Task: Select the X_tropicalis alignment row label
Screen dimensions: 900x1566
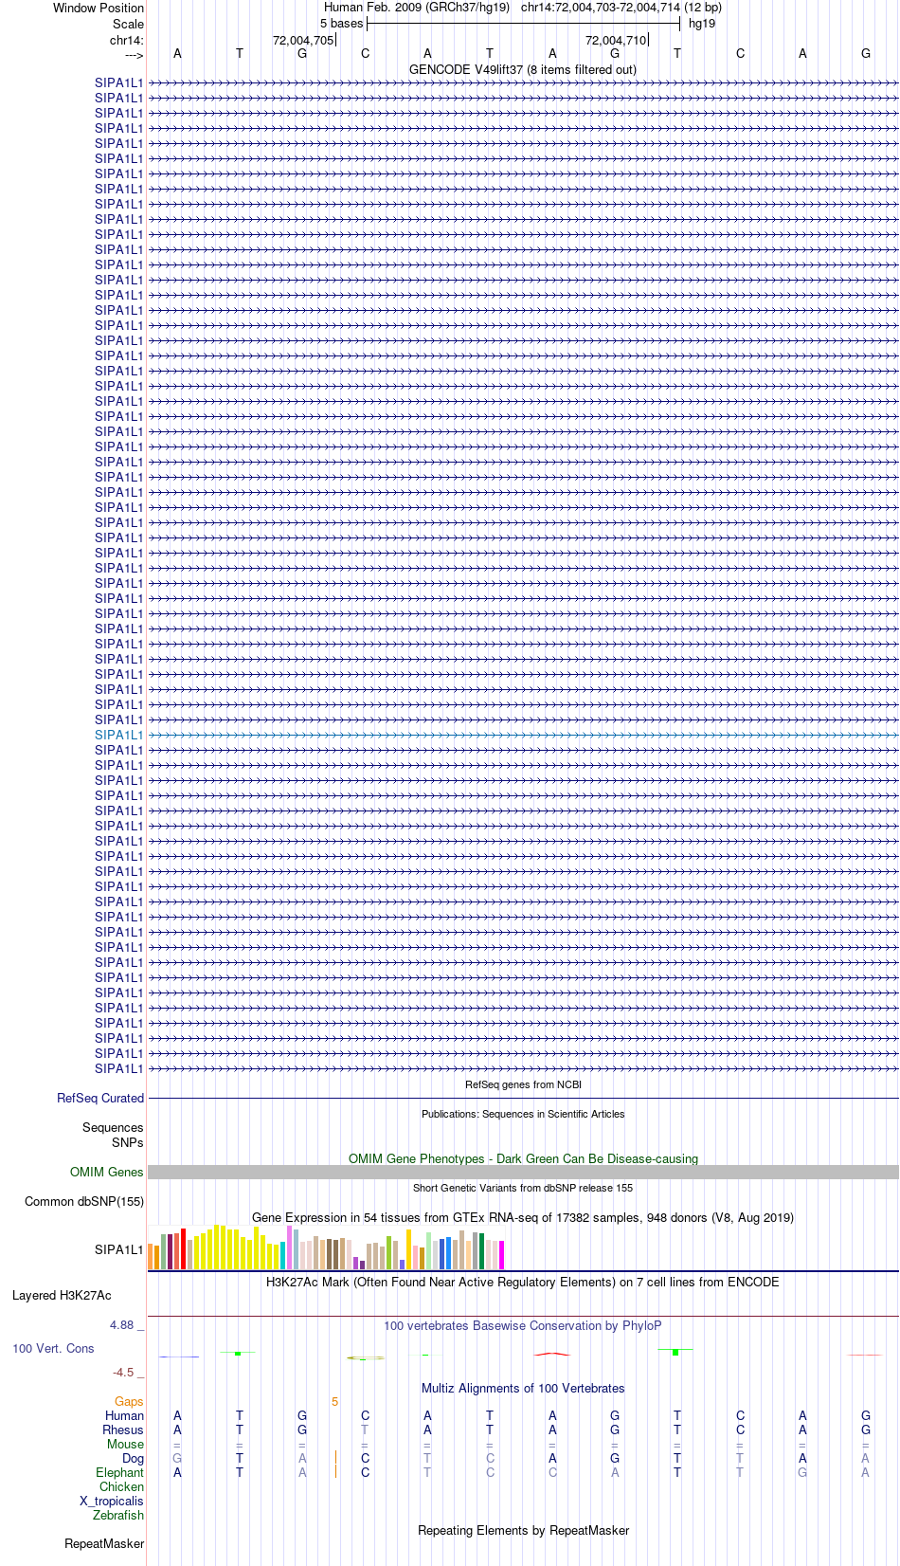Action: tap(112, 1502)
